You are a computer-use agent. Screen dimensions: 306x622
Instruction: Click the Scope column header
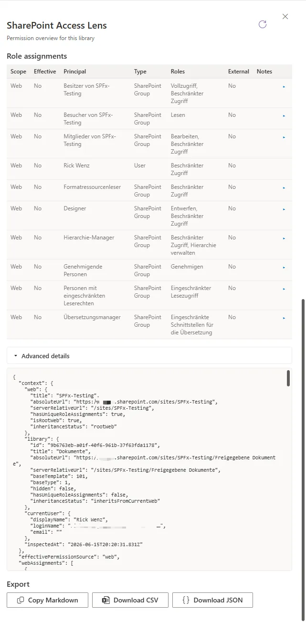[19, 72]
